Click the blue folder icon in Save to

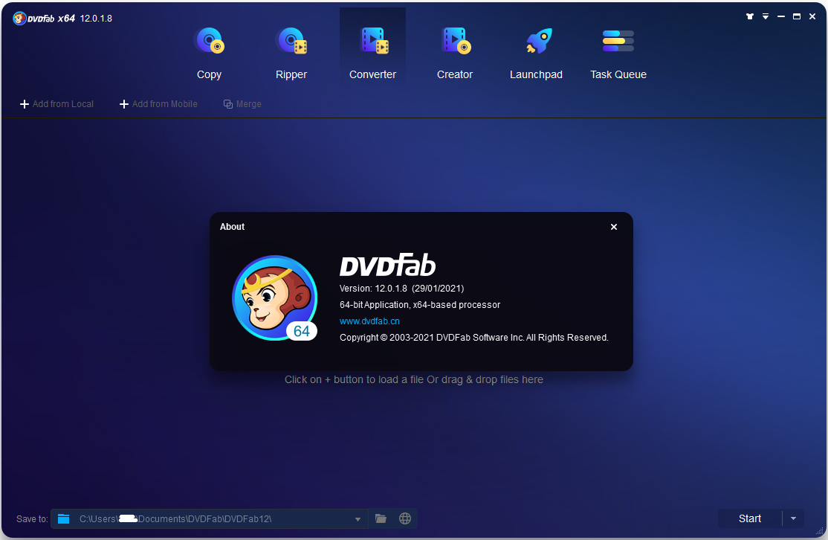tap(64, 518)
